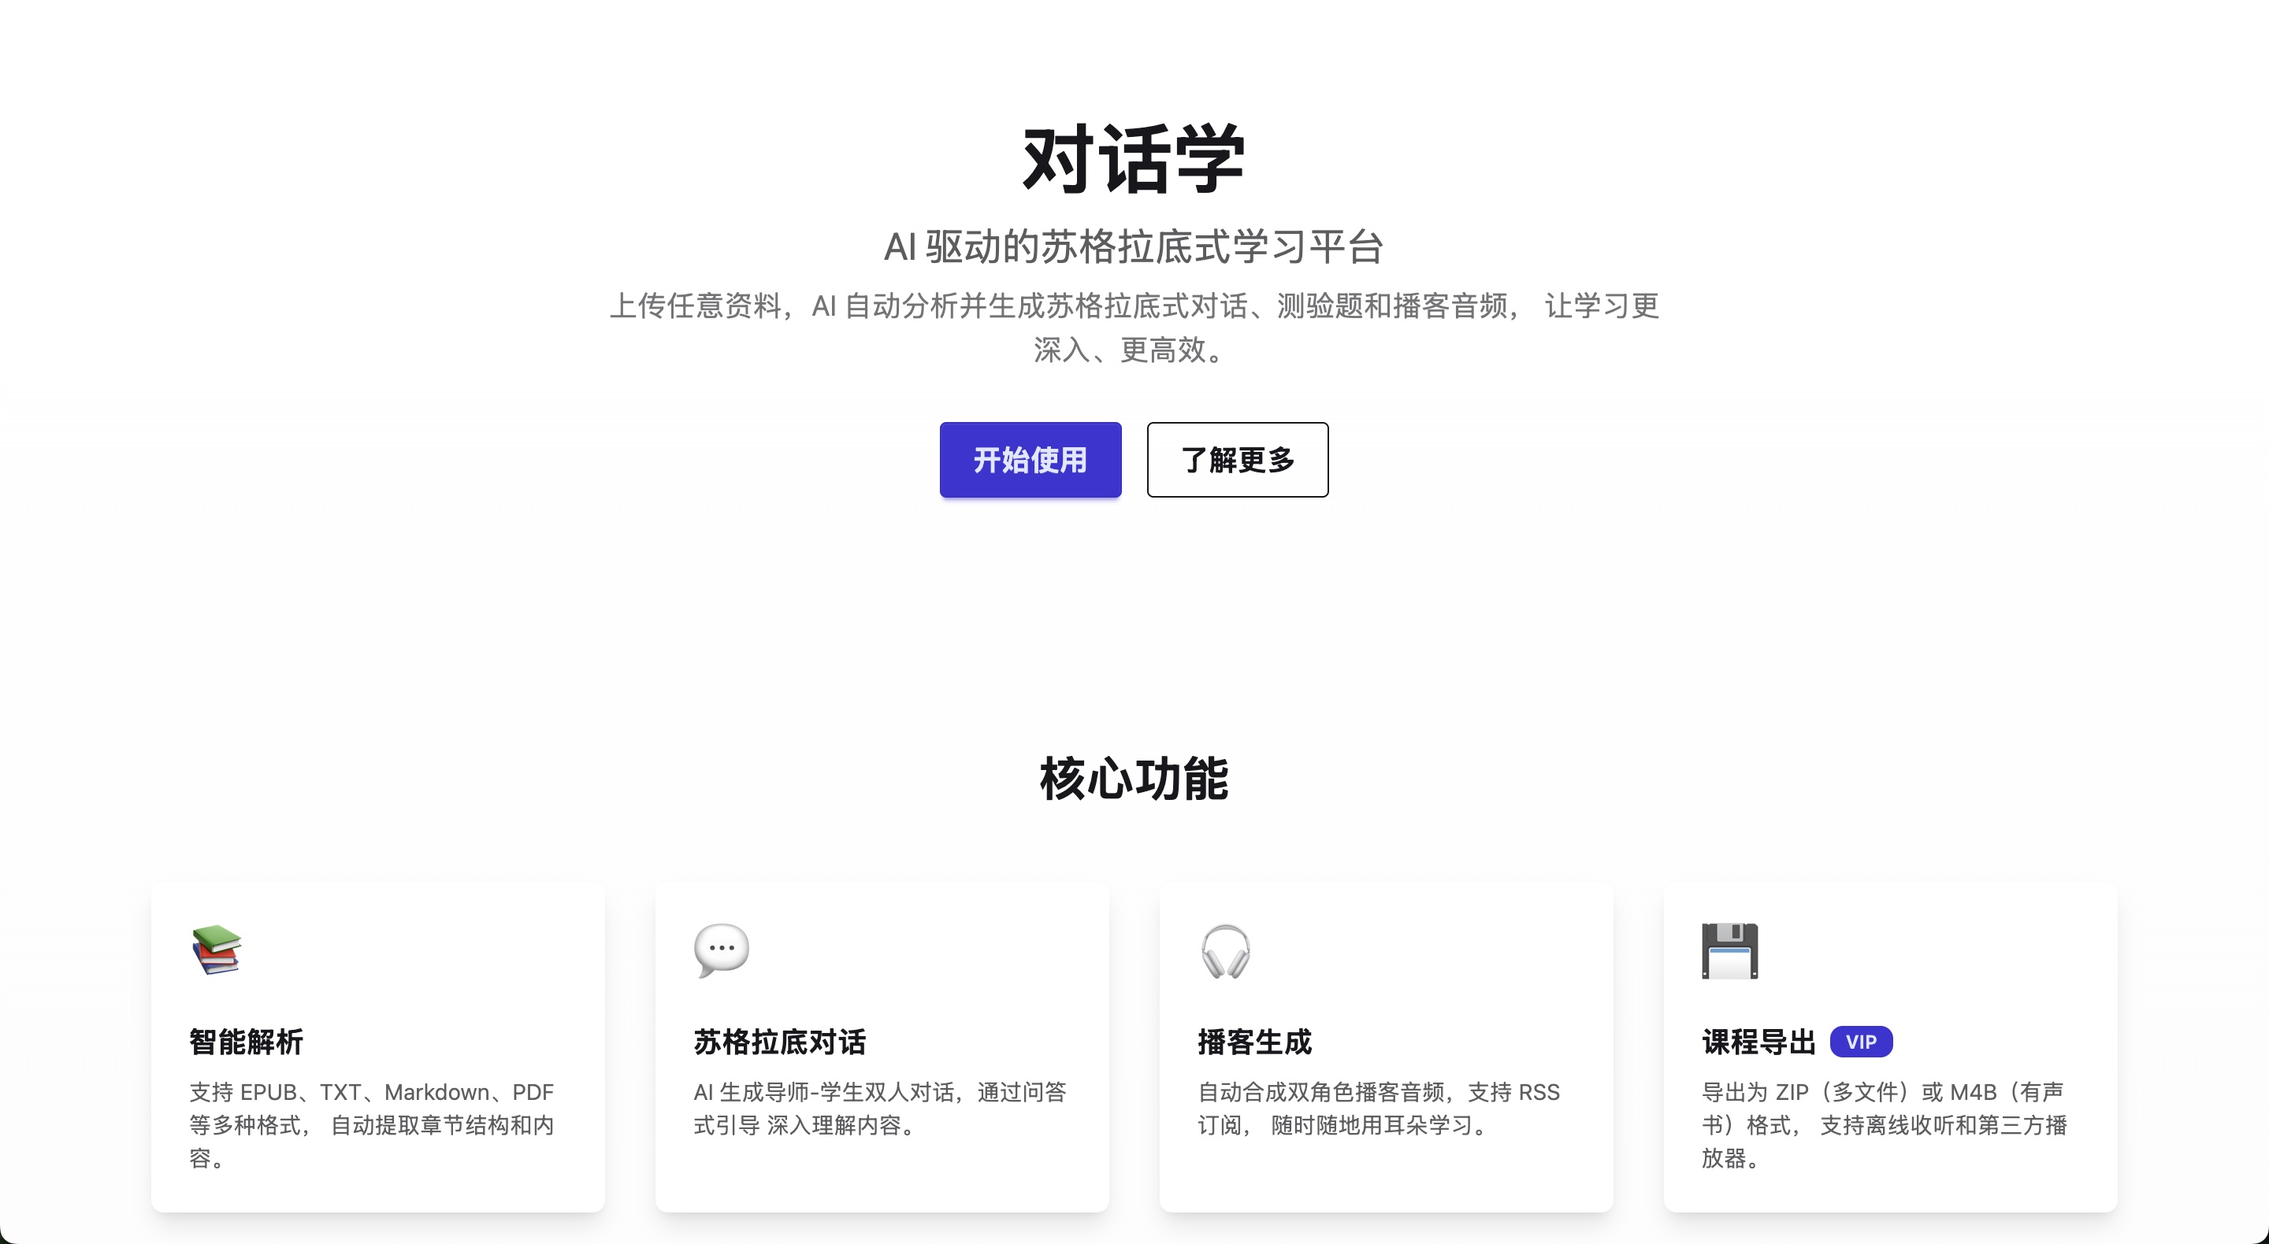Click the VIP badge next to 课程导出

(1861, 1042)
